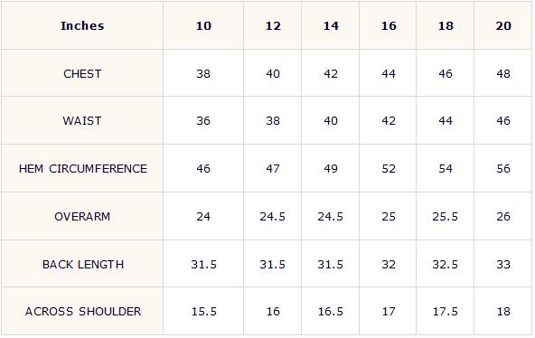Select the size 12 column header
This screenshot has height=338, width=535.
pyautogui.click(x=273, y=26)
